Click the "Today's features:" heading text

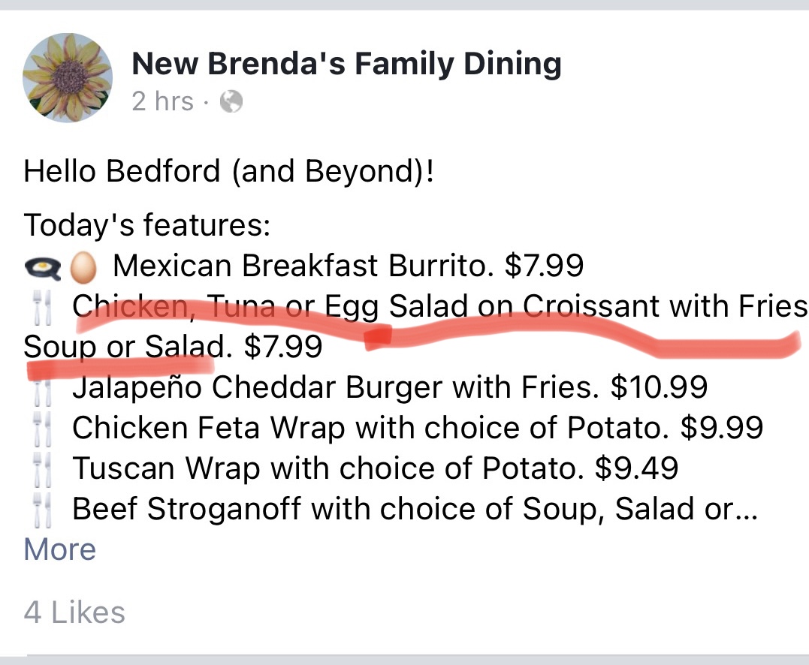pos(147,225)
